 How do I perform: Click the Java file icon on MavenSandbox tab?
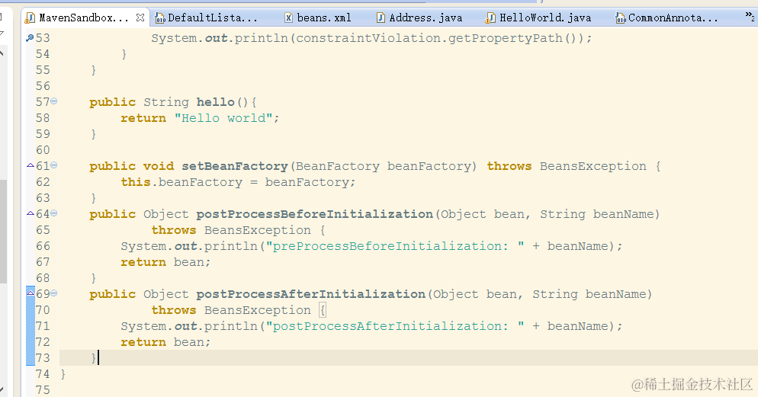(30, 18)
